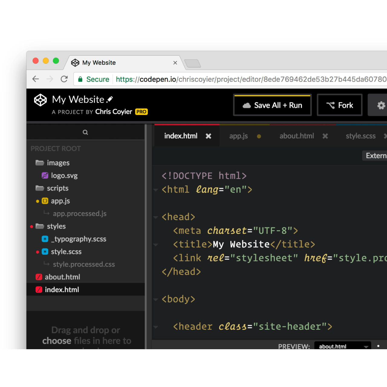Click the pencil icon to rename project
This screenshot has width=387, height=387.
tap(110, 99)
